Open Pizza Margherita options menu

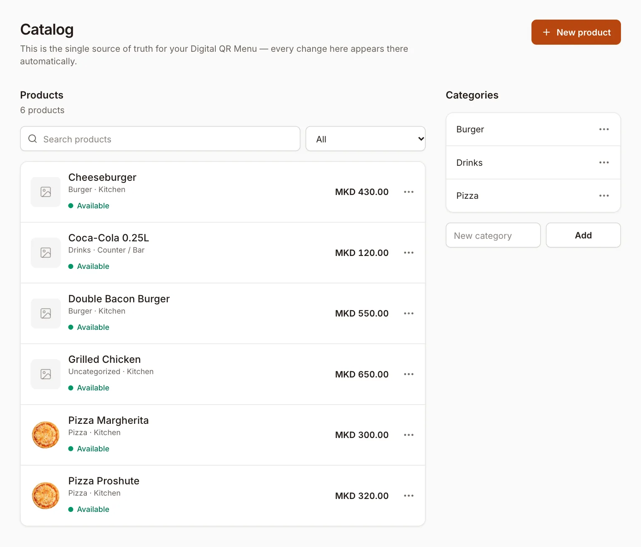[x=409, y=435]
